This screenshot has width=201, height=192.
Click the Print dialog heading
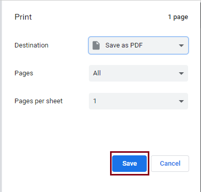point(23,17)
